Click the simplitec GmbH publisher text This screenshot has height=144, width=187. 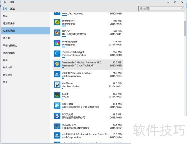point(71,86)
